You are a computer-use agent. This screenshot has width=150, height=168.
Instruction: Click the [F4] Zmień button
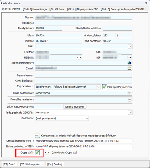click(9, 164)
